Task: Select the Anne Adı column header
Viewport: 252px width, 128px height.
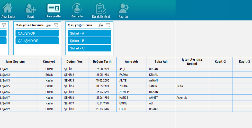Action: 131,62
